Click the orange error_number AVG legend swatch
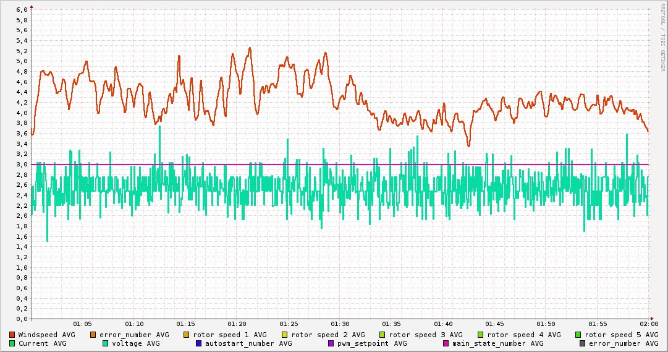Viewport: 668px width, 352px height. [x=93, y=335]
